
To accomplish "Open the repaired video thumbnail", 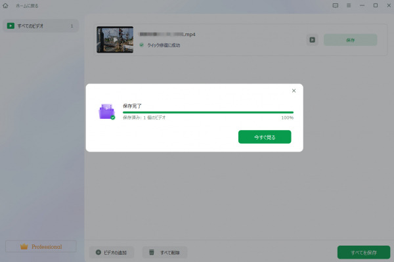I will (115, 39).
